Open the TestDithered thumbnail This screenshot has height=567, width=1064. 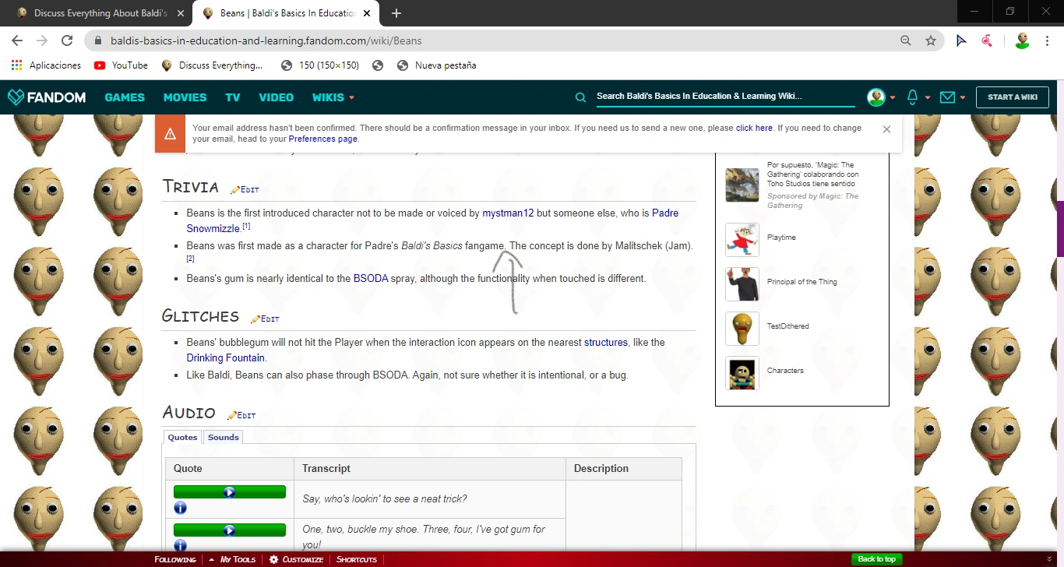click(x=742, y=329)
